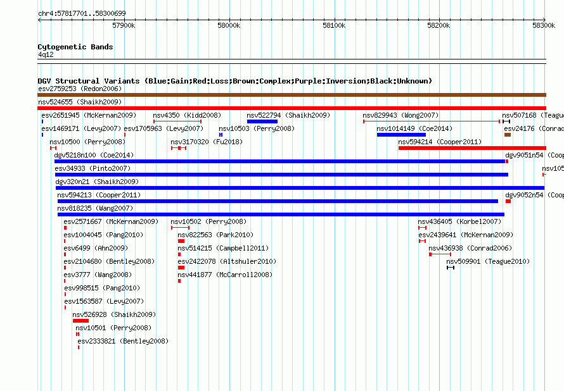The width and height of the screenshot is (564, 391).
Task: Select the blue nsv522794 gain bar
Action: click(x=262, y=121)
